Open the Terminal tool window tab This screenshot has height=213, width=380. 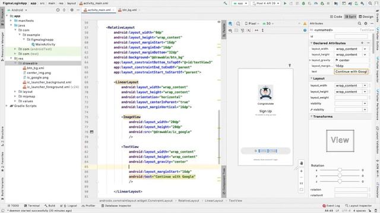(31, 205)
